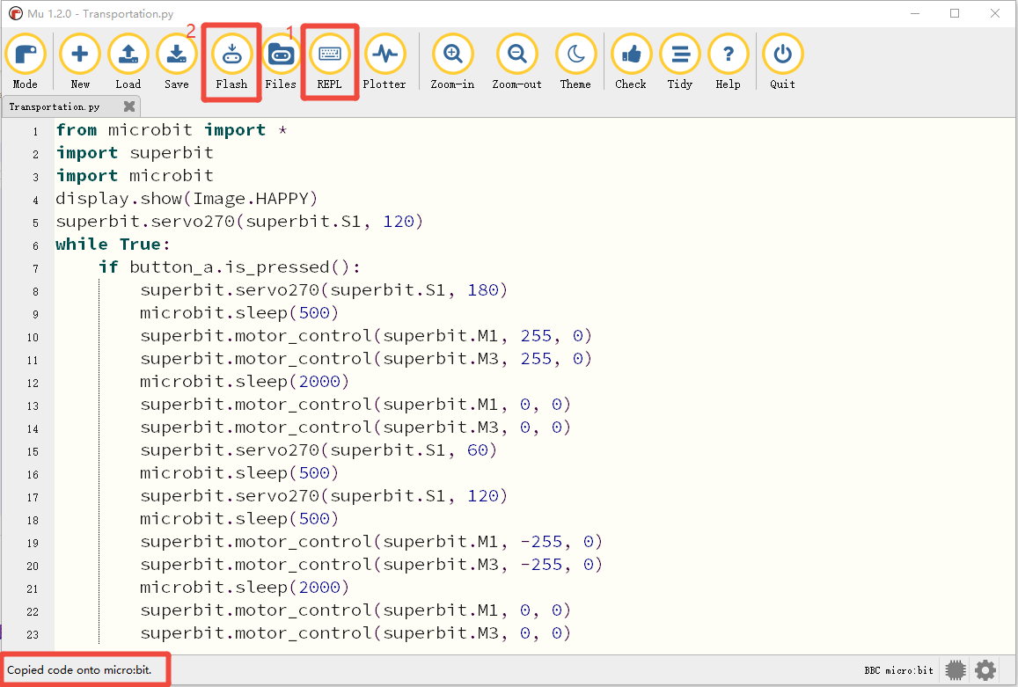Click the servo270 S1, 180 line
Viewport: 1018px width, 687px height.
click(324, 289)
